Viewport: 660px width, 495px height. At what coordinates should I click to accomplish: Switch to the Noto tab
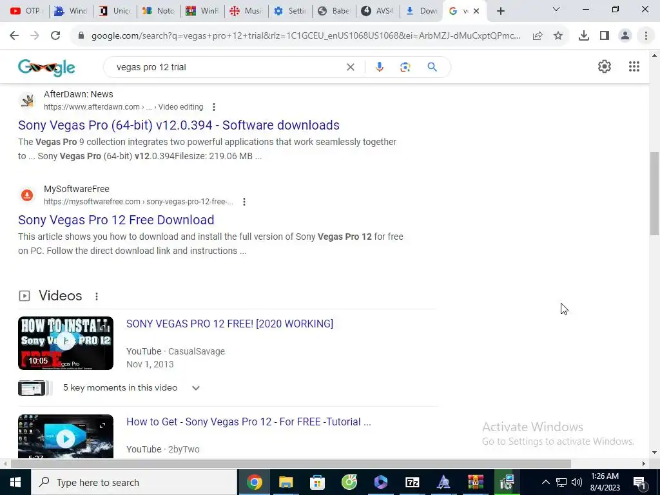(159, 11)
